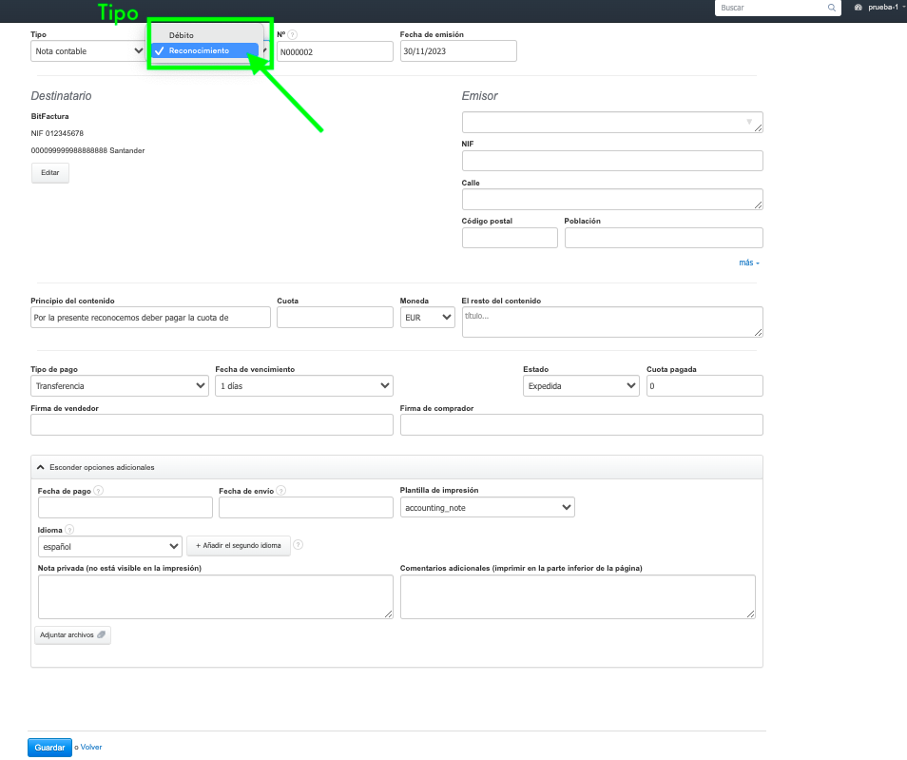Click the help icon beside Fecha de envío

pos(281,491)
